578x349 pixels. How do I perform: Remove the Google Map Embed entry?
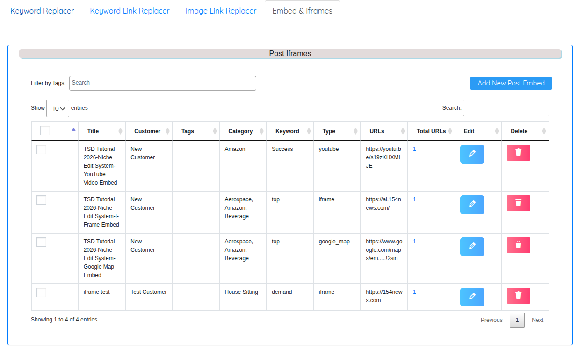518,245
